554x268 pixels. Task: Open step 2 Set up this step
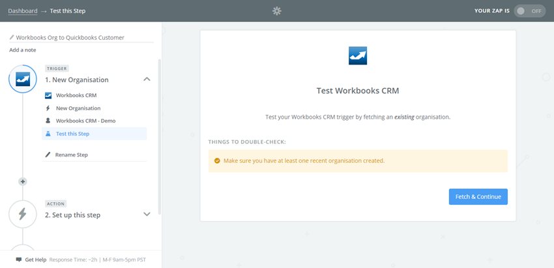pos(72,215)
